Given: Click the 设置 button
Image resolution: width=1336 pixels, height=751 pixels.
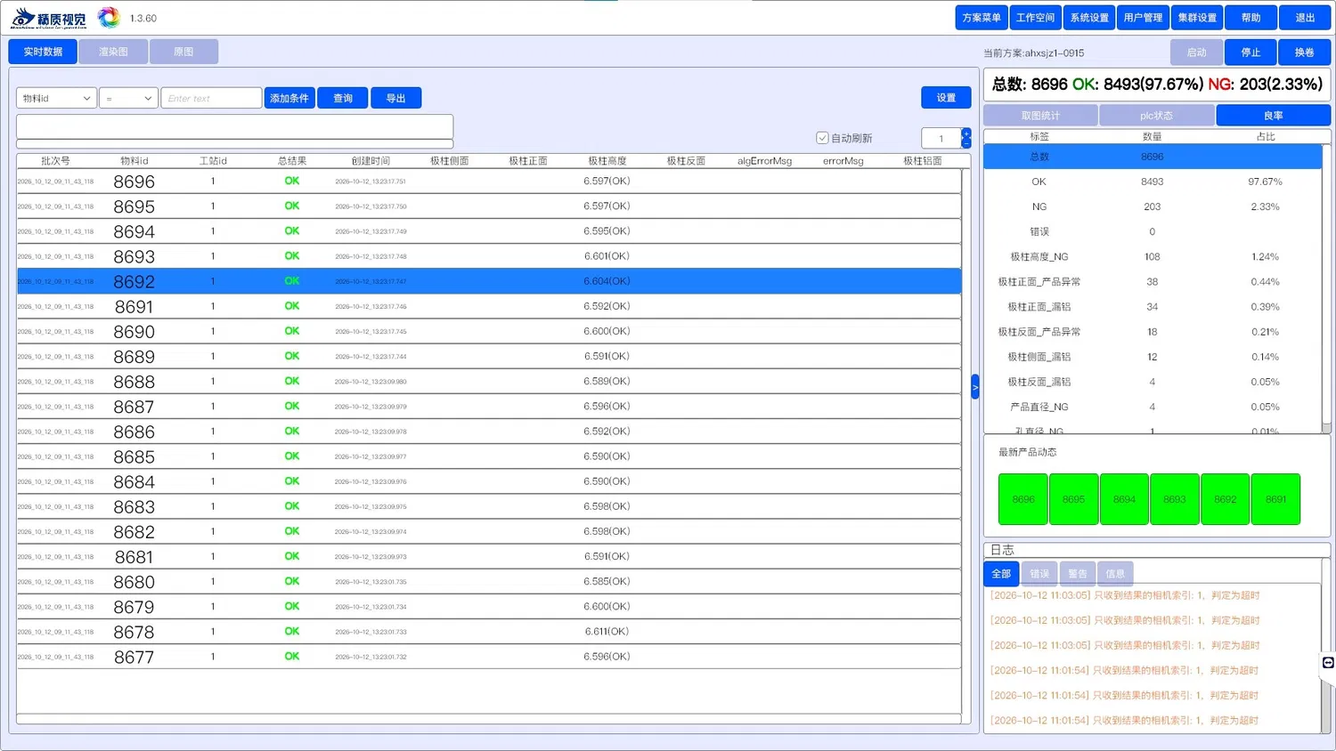Looking at the screenshot, I should point(946,98).
